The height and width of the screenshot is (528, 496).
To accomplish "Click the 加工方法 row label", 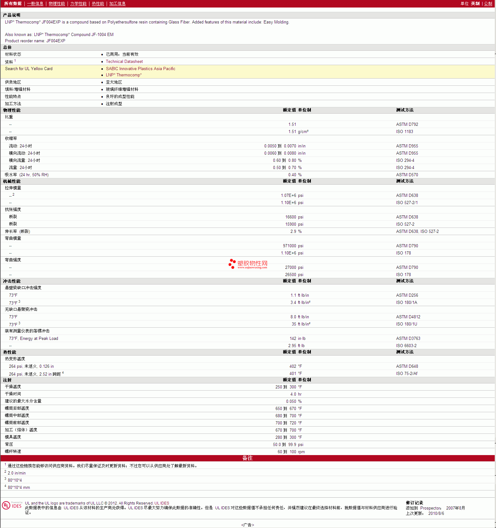I will coord(13,104).
